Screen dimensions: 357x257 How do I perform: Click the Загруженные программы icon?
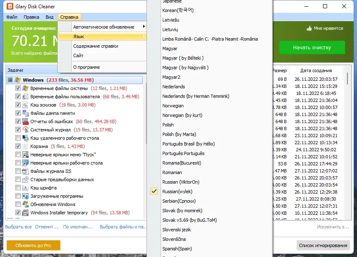[x=25, y=196]
